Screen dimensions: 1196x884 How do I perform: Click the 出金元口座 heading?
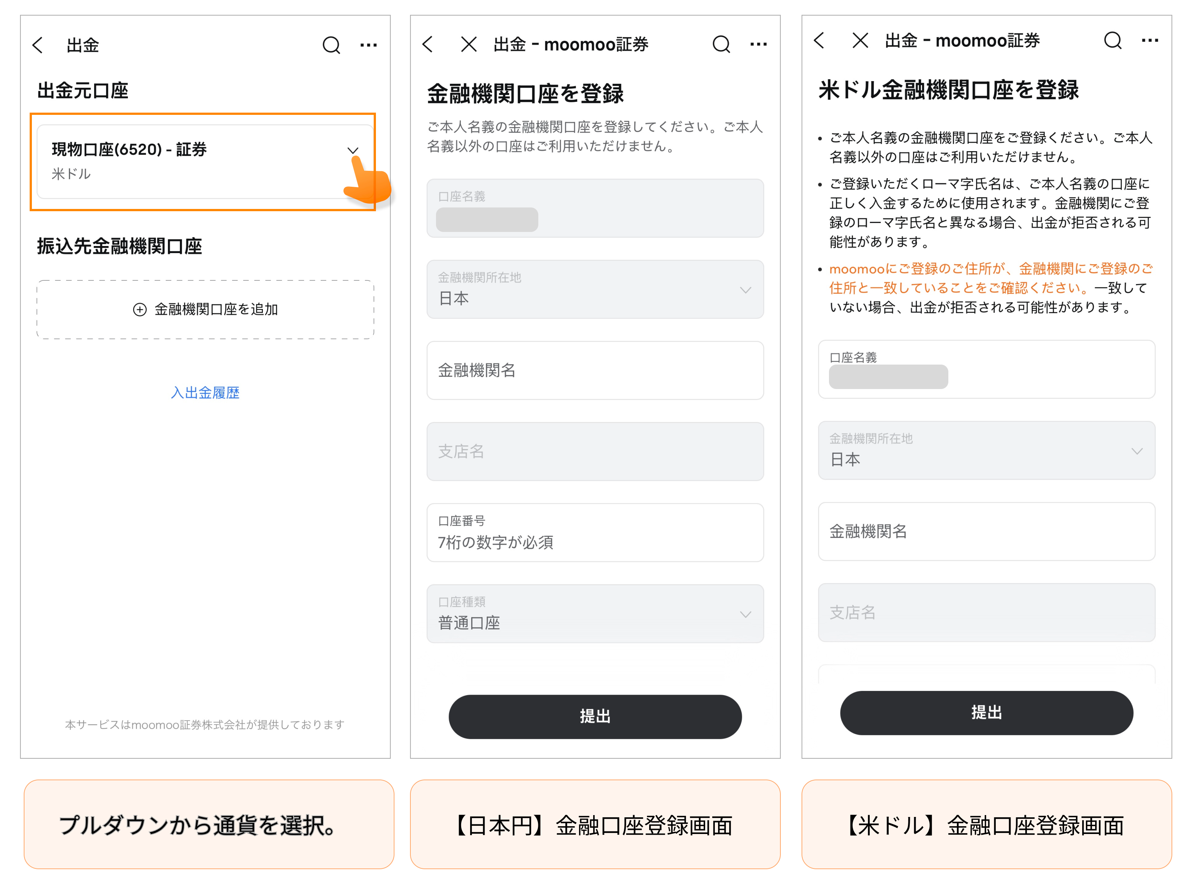point(82,90)
